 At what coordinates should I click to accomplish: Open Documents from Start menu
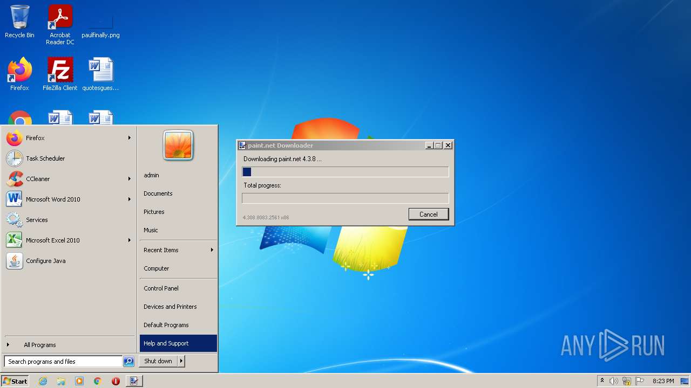[178, 193]
